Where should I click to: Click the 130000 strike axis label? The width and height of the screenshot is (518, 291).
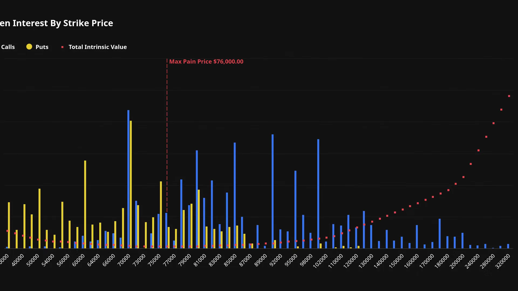[x=366, y=261]
